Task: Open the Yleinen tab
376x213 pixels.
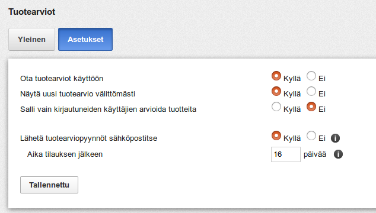Action: click(x=31, y=39)
